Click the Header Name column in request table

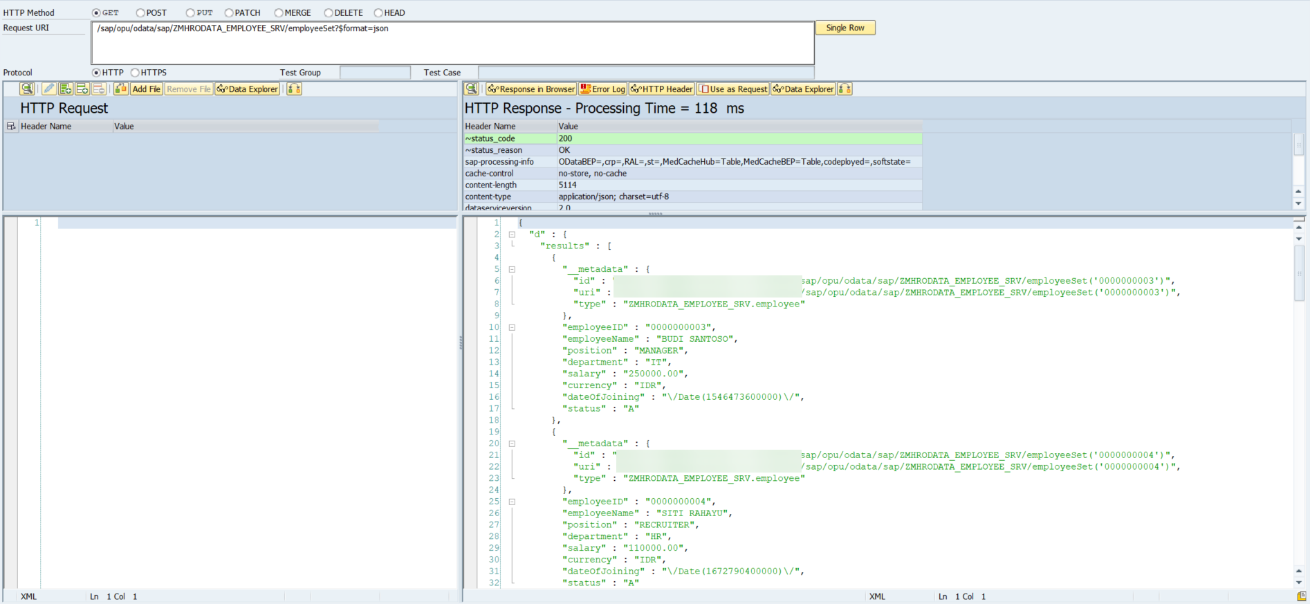(66, 127)
